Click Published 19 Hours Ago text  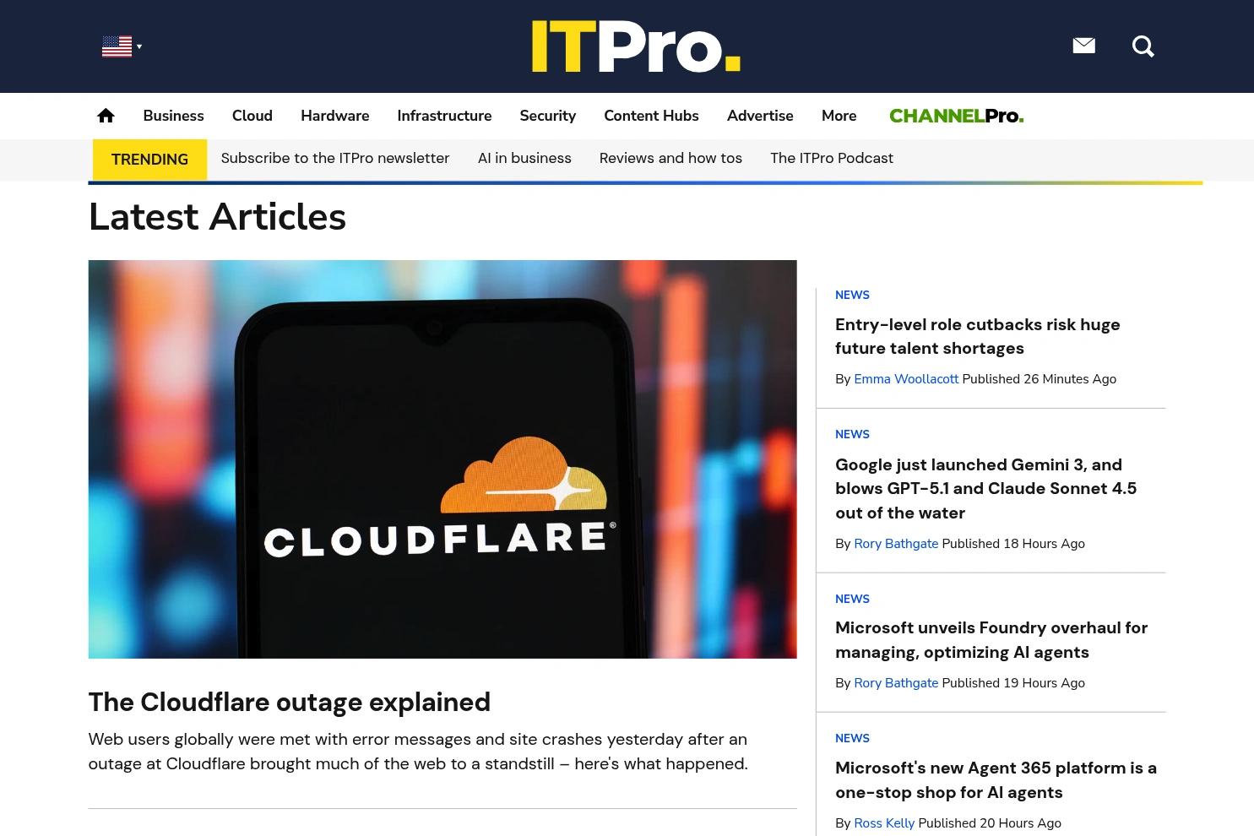1013,683
